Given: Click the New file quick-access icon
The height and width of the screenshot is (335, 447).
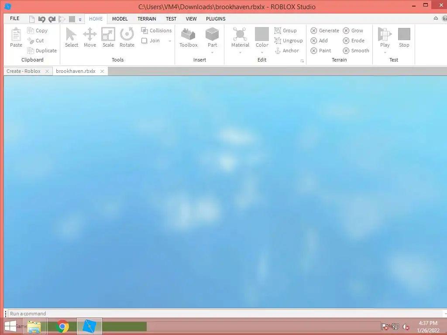Looking at the screenshot, I should tap(32, 19).
